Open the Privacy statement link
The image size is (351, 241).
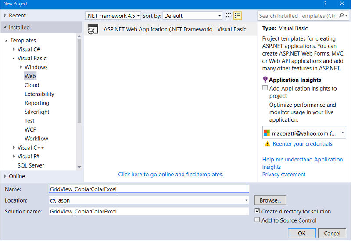283,174
